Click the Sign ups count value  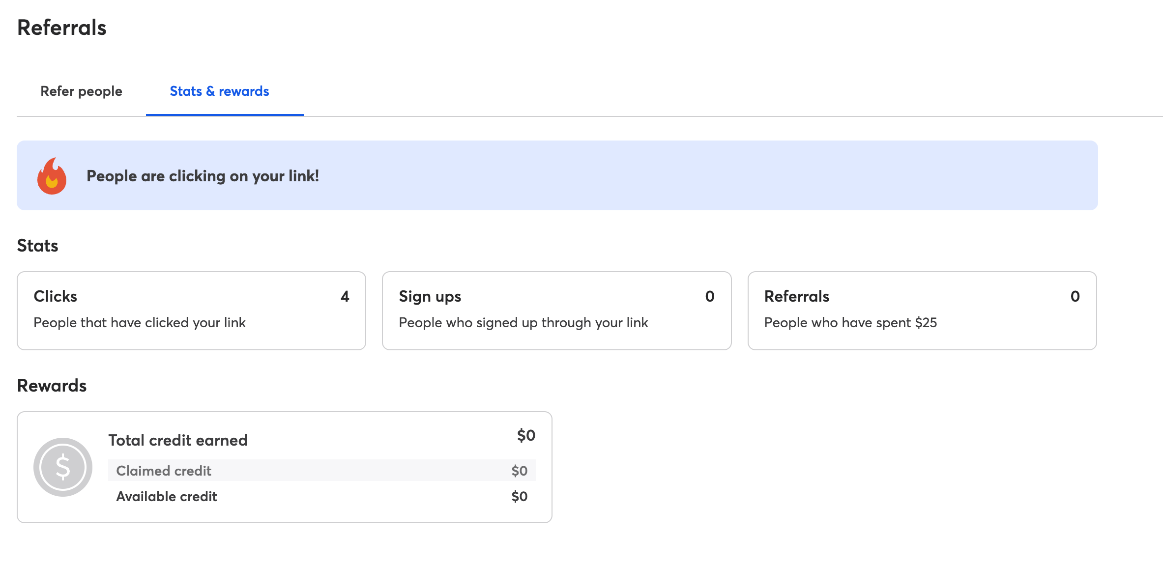pyautogui.click(x=709, y=296)
